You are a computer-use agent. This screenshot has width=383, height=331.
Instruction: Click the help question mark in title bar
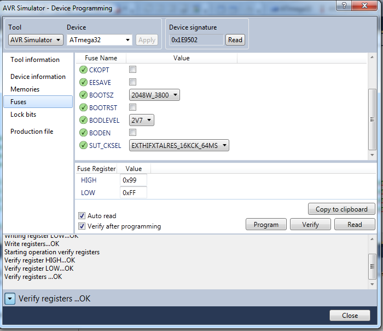point(344,5)
